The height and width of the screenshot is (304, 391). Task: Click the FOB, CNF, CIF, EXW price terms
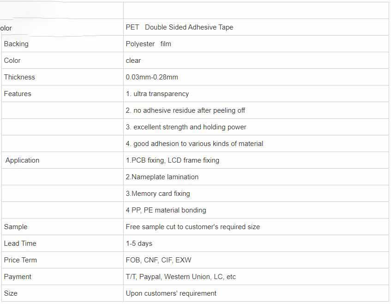pyautogui.click(x=159, y=260)
